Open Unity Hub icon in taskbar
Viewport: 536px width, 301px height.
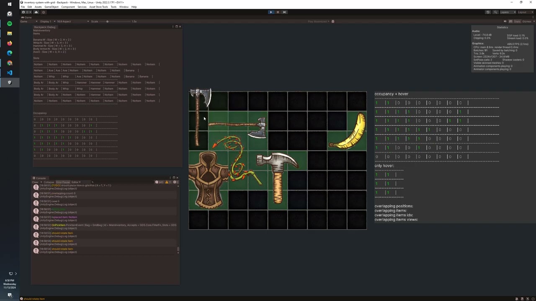(10, 82)
